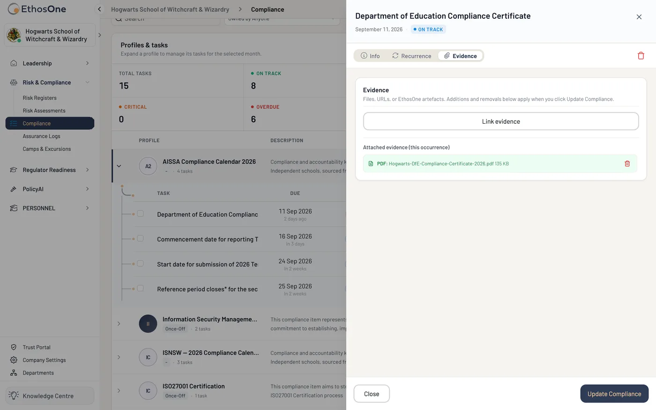Open Camps & Excursions in the sidebar
This screenshot has height=410, width=656.
pos(47,149)
